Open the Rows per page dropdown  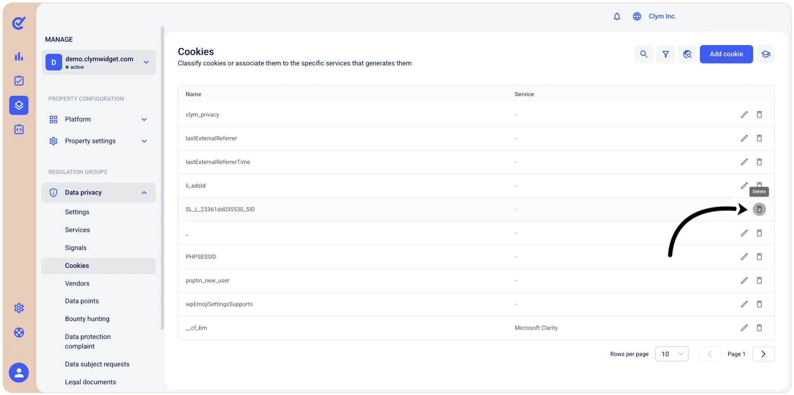point(671,354)
